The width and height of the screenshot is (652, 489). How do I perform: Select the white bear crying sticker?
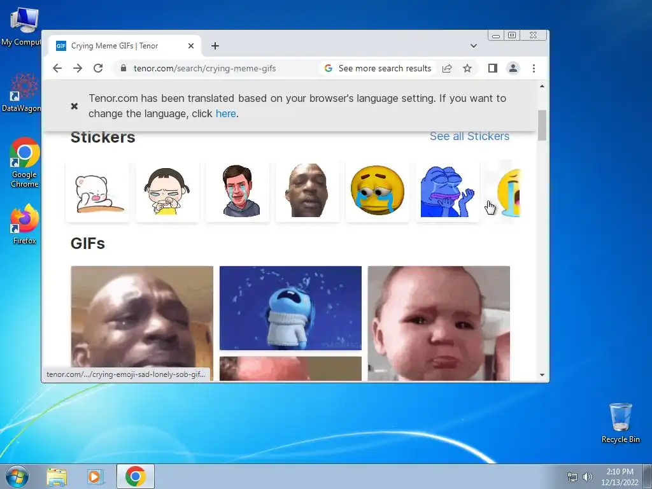pyautogui.click(x=97, y=192)
